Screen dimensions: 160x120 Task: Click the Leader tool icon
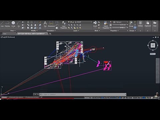pyautogui.click(x=57, y=25)
